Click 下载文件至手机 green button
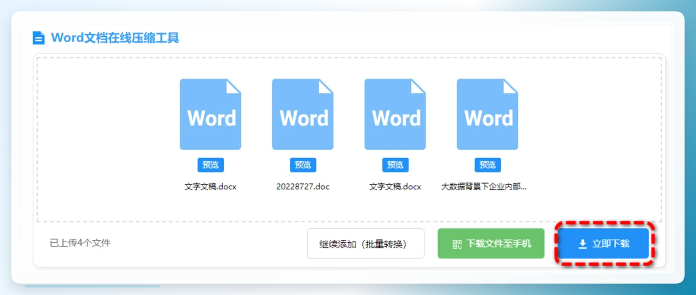The width and height of the screenshot is (696, 295). [x=491, y=244]
